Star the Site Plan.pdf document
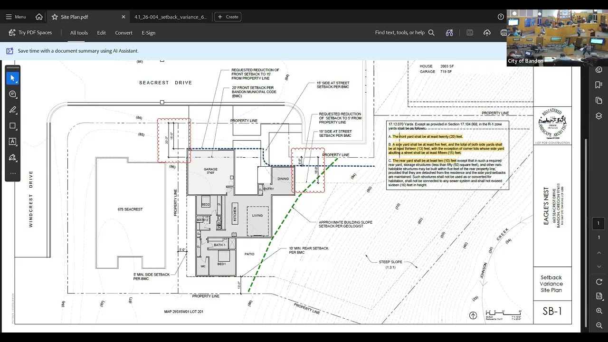The image size is (608, 342). 55,17
